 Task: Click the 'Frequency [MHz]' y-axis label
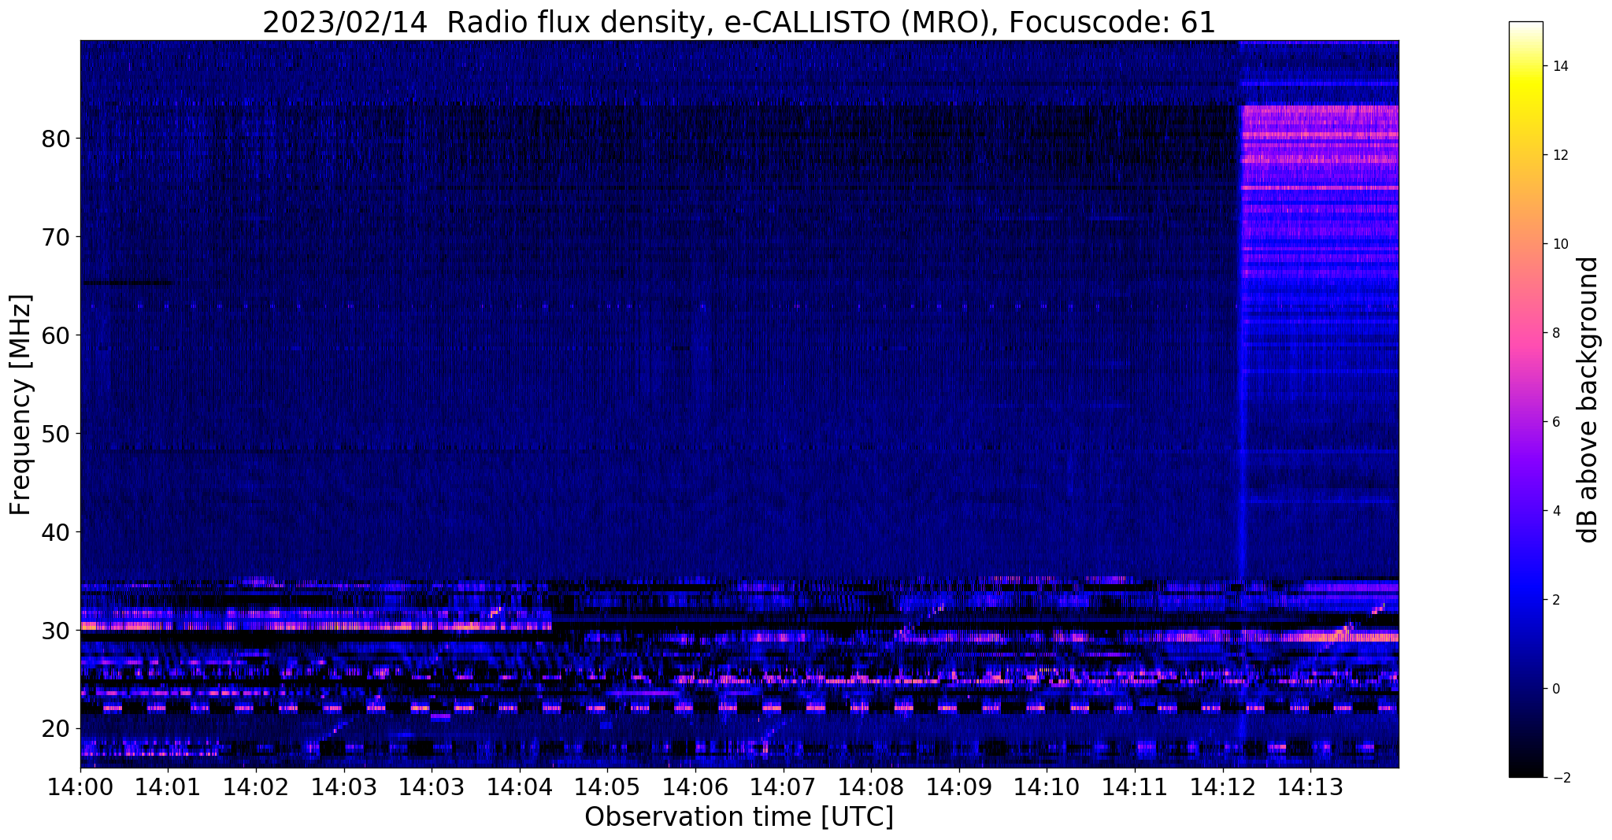(20, 405)
